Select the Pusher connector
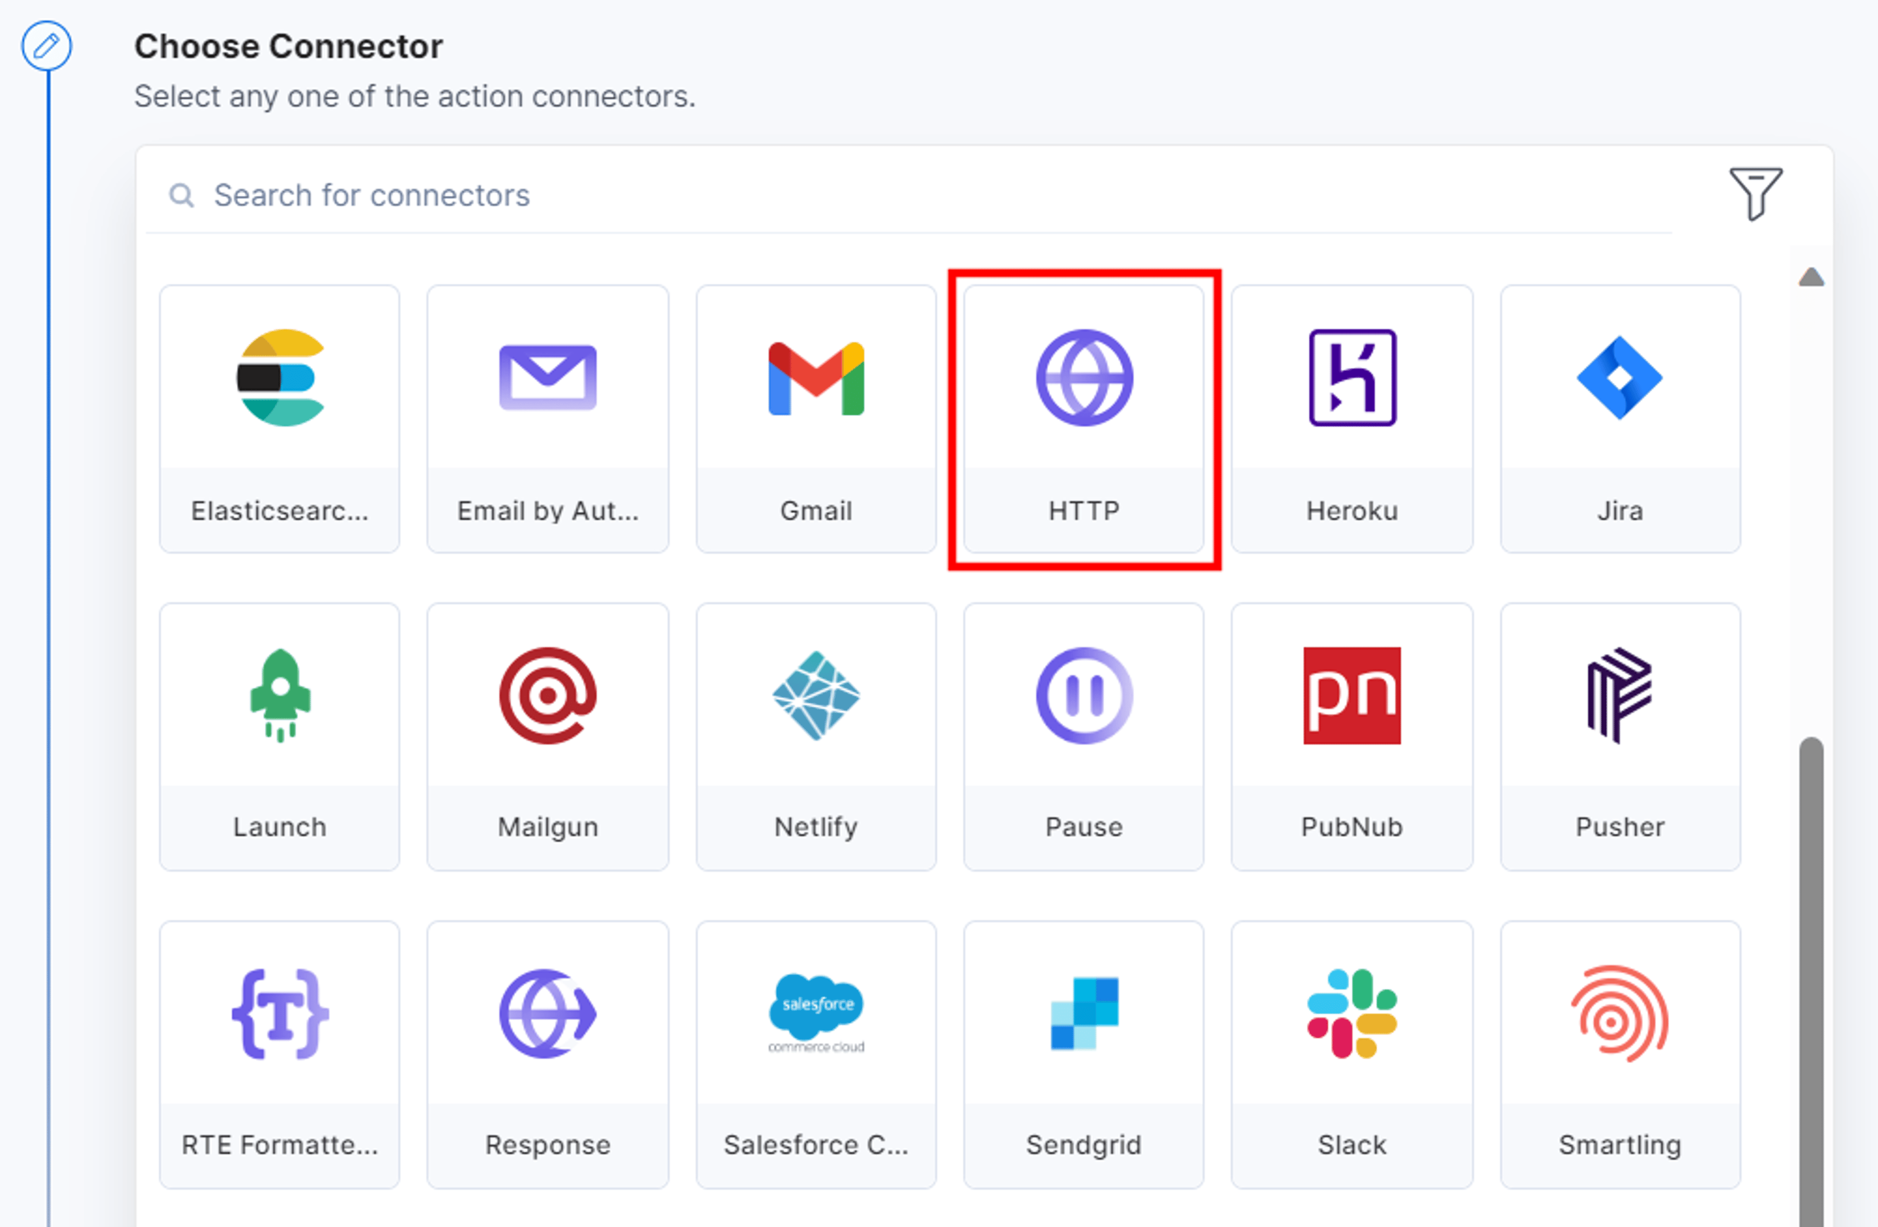 1620,737
